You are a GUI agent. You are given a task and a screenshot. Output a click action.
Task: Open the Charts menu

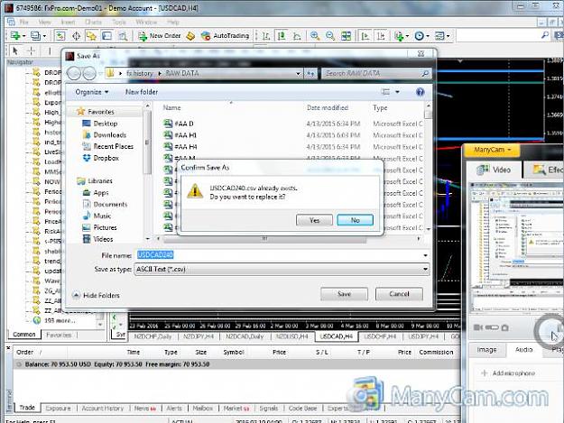coord(93,22)
